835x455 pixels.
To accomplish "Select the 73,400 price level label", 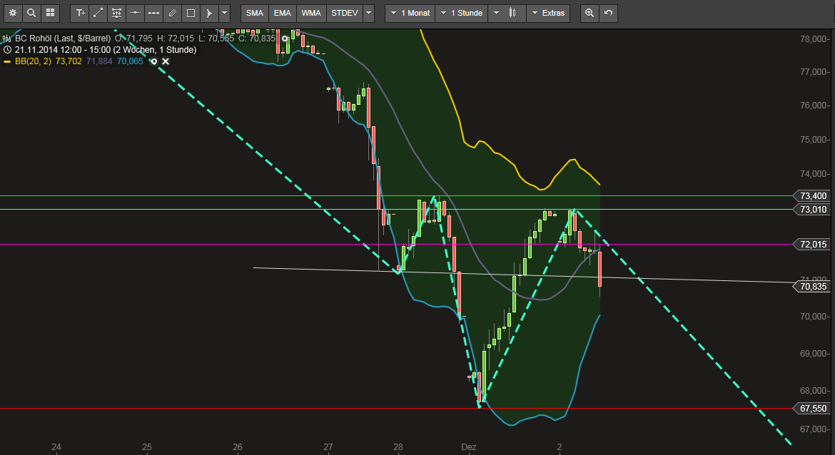I will [x=813, y=196].
